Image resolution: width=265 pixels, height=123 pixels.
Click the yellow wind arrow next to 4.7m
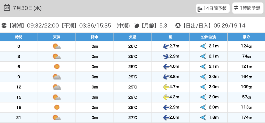tap(165, 87)
